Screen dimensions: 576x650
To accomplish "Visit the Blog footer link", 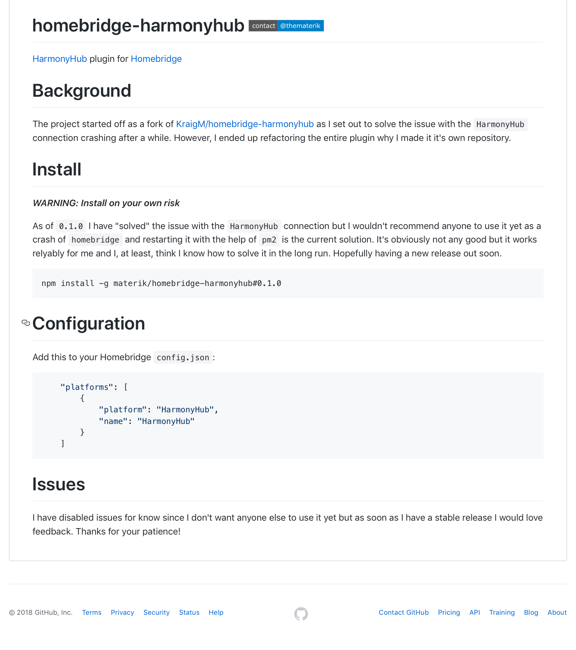I will tap(531, 612).
